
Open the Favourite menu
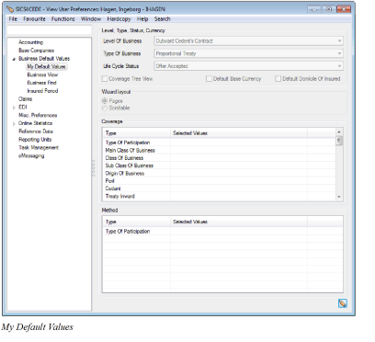coord(34,19)
